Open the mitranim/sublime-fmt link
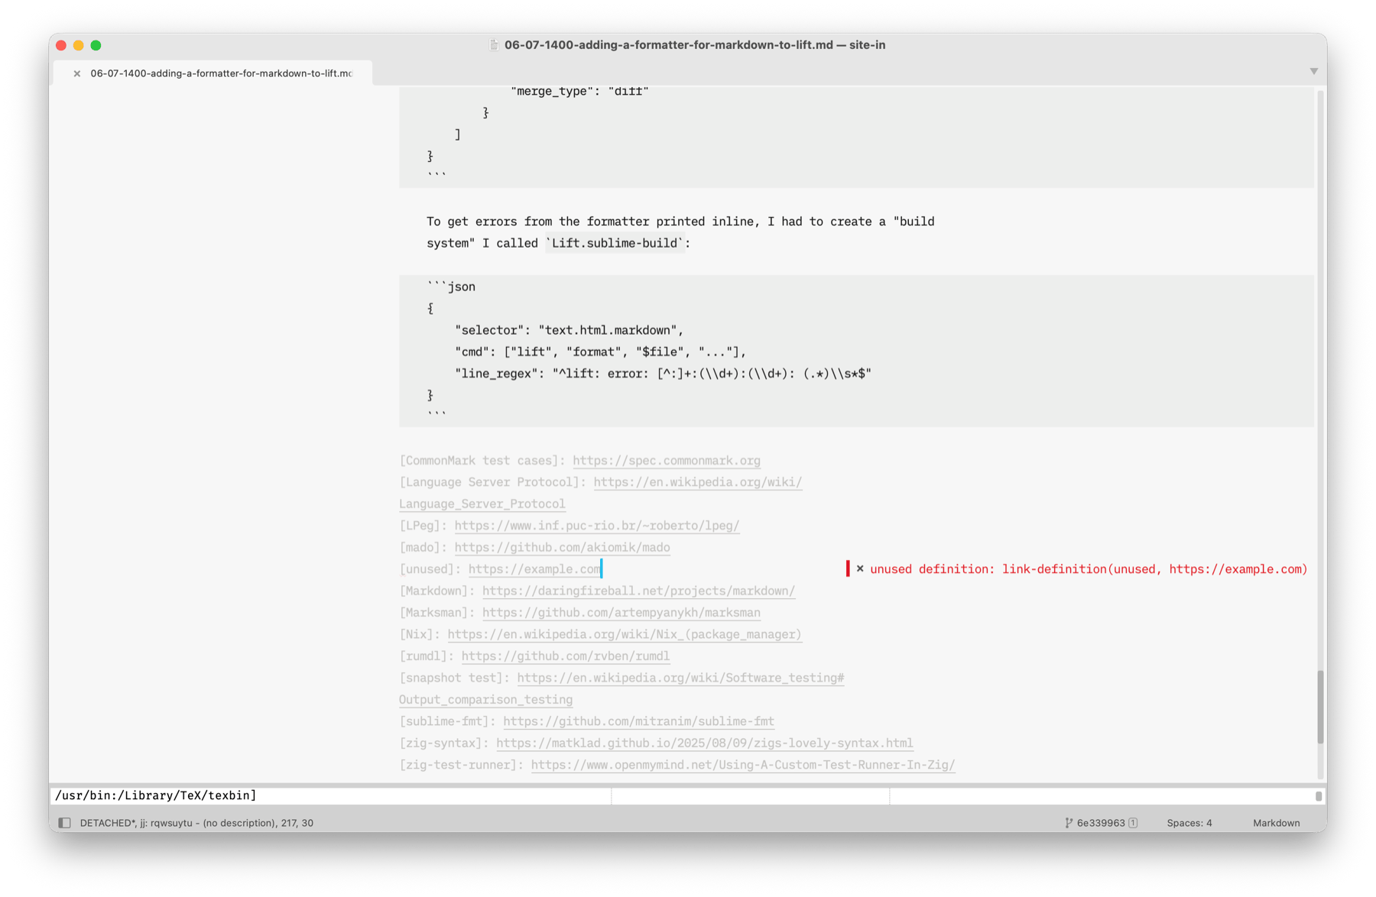The width and height of the screenshot is (1376, 897). click(x=638, y=721)
